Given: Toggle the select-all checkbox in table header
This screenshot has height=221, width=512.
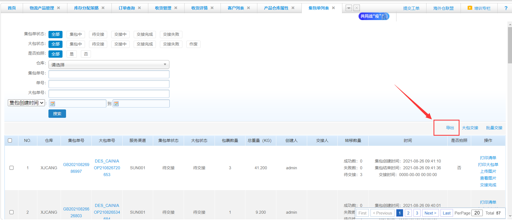Looking at the screenshot, I should coord(10,141).
